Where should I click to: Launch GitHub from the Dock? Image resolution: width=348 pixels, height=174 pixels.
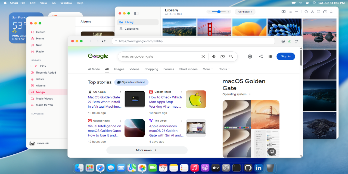[248, 168]
